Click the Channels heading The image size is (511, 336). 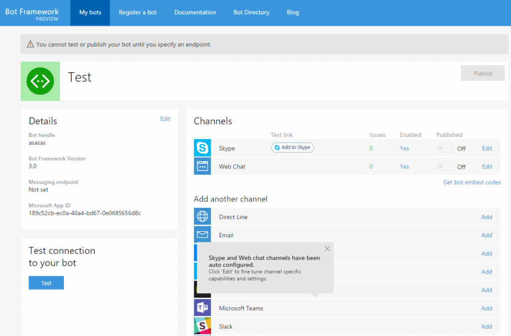[x=213, y=121]
